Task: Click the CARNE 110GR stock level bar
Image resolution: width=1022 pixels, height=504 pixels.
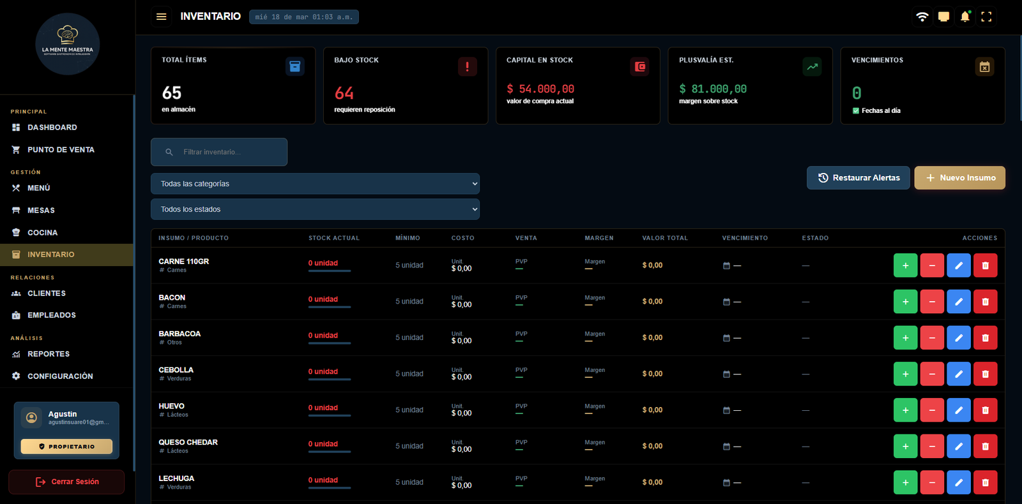Action: [330, 271]
